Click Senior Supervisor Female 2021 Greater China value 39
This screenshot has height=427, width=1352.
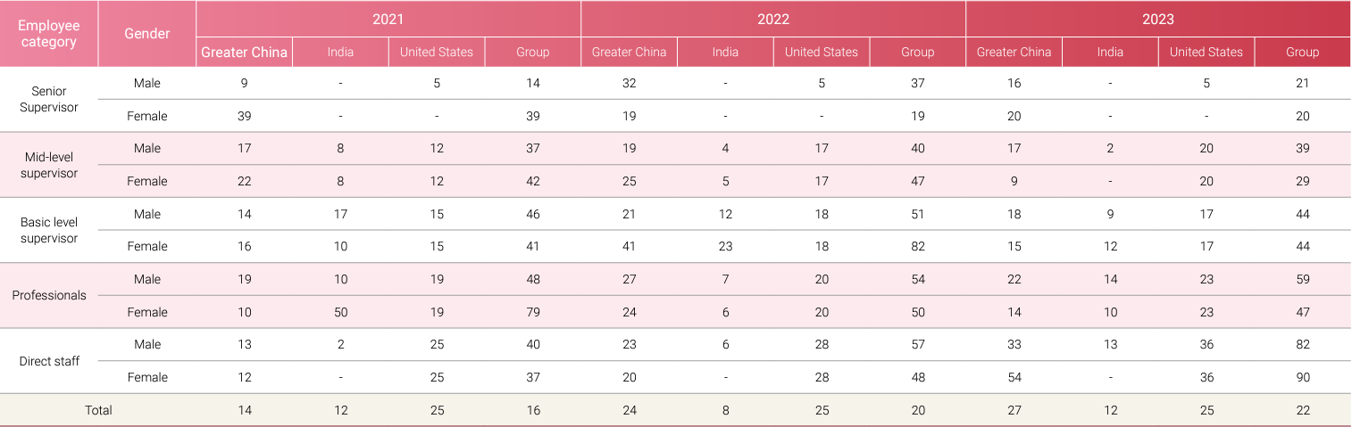tap(245, 116)
